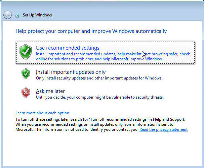Click the 'To turn off these settings later' paragraph
The width and height of the screenshot is (204, 168).
[101, 124]
